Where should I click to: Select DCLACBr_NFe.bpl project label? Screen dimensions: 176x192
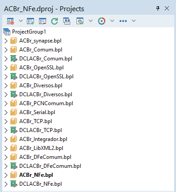(41, 184)
